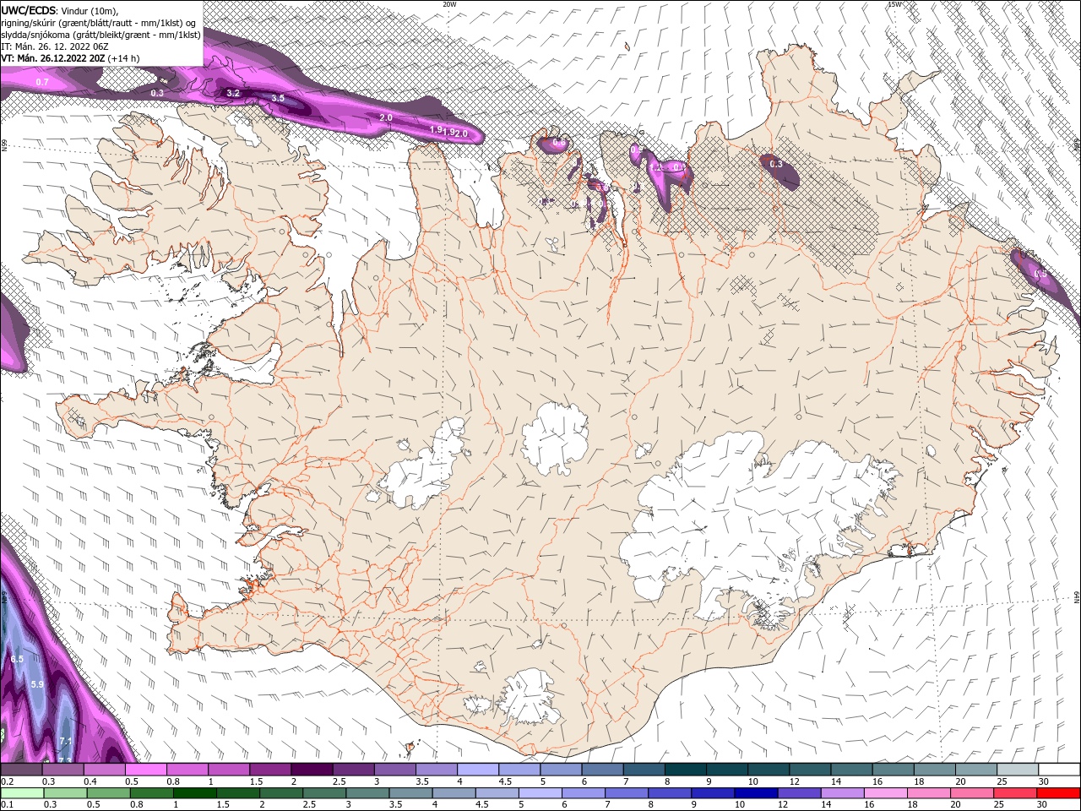Click the 3.2 precipitation value on the map
1081x811 pixels.
click(234, 93)
